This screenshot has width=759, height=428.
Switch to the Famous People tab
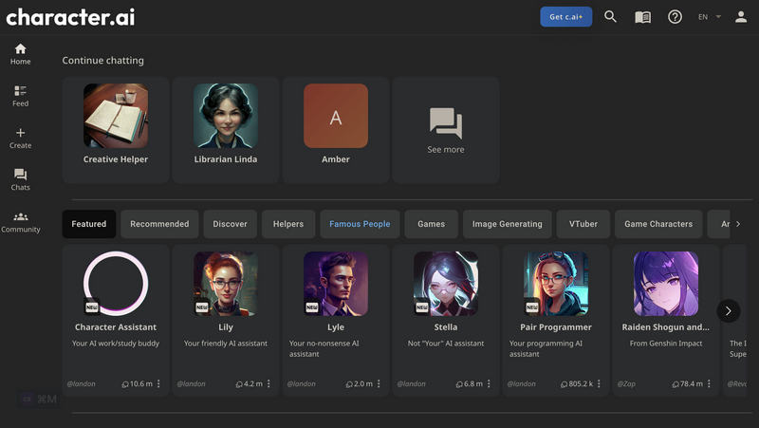[x=360, y=224]
